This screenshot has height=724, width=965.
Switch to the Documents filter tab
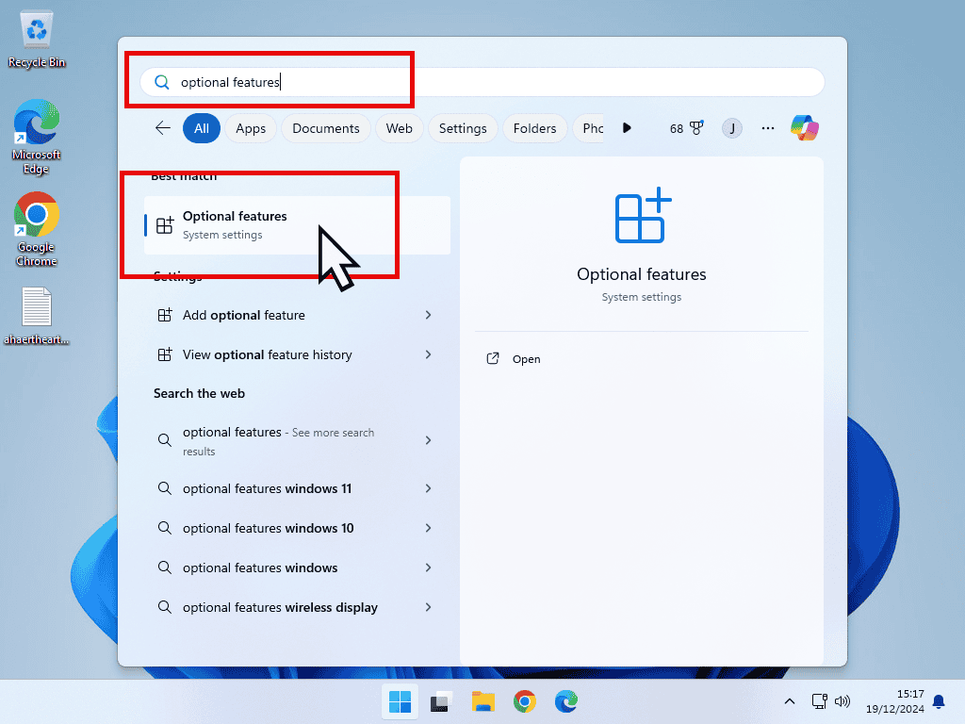(x=325, y=128)
